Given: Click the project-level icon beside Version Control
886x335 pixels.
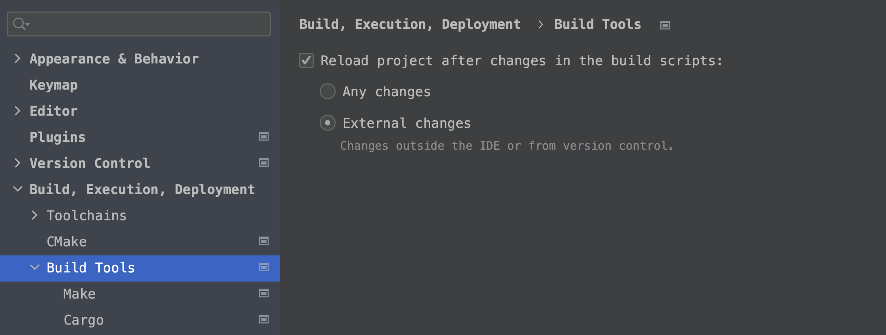Looking at the screenshot, I should [264, 163].
